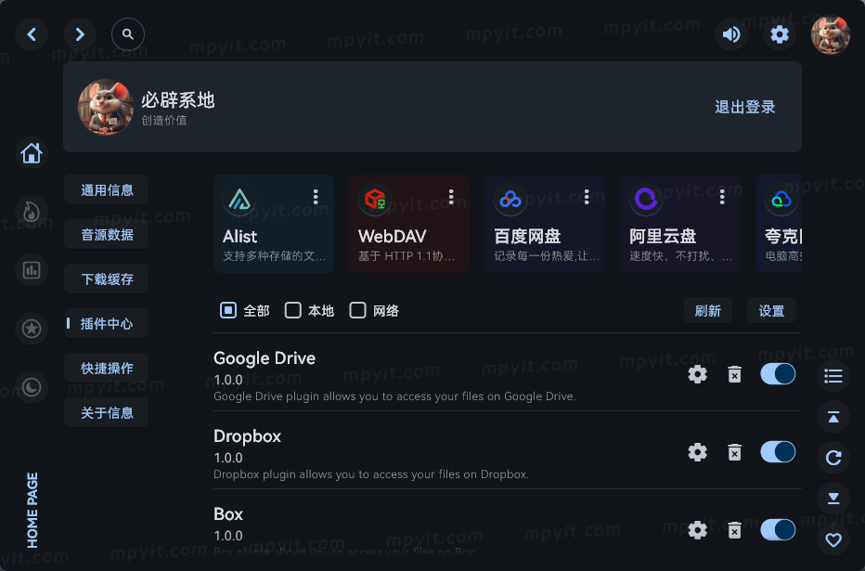Open the chart statistics sidebar icon

click(x=32, y=270)
